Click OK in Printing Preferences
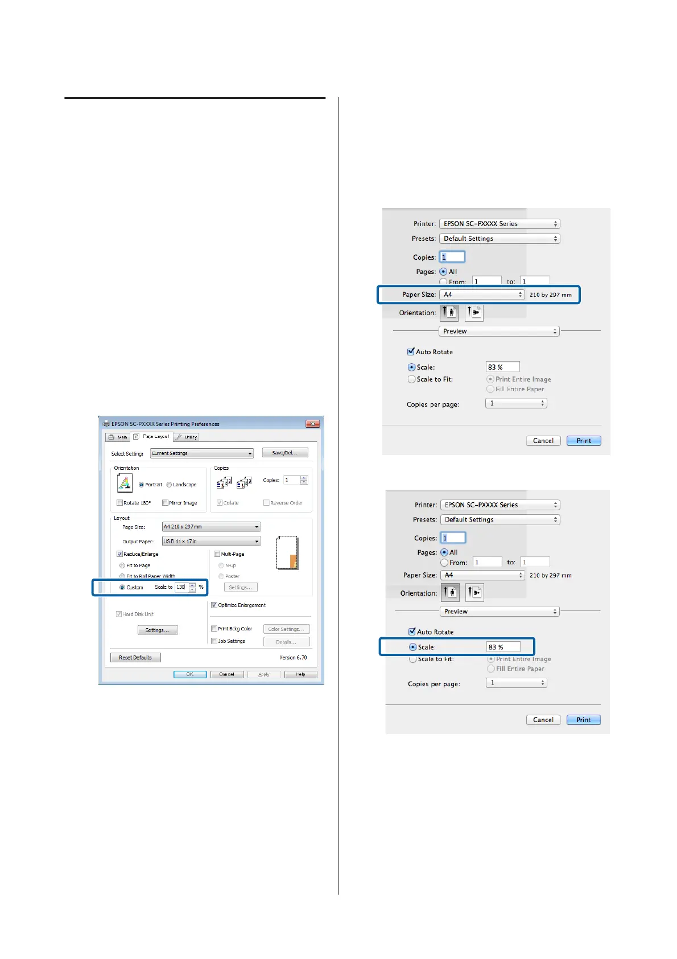Viewport: 677px width, 959px height. point(190,674)
